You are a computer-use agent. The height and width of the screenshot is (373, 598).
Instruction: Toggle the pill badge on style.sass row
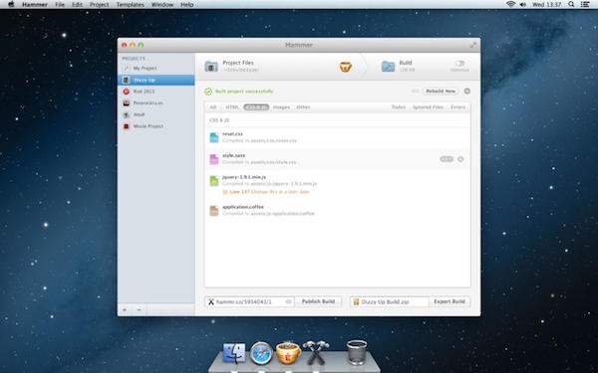click(447, 159)
